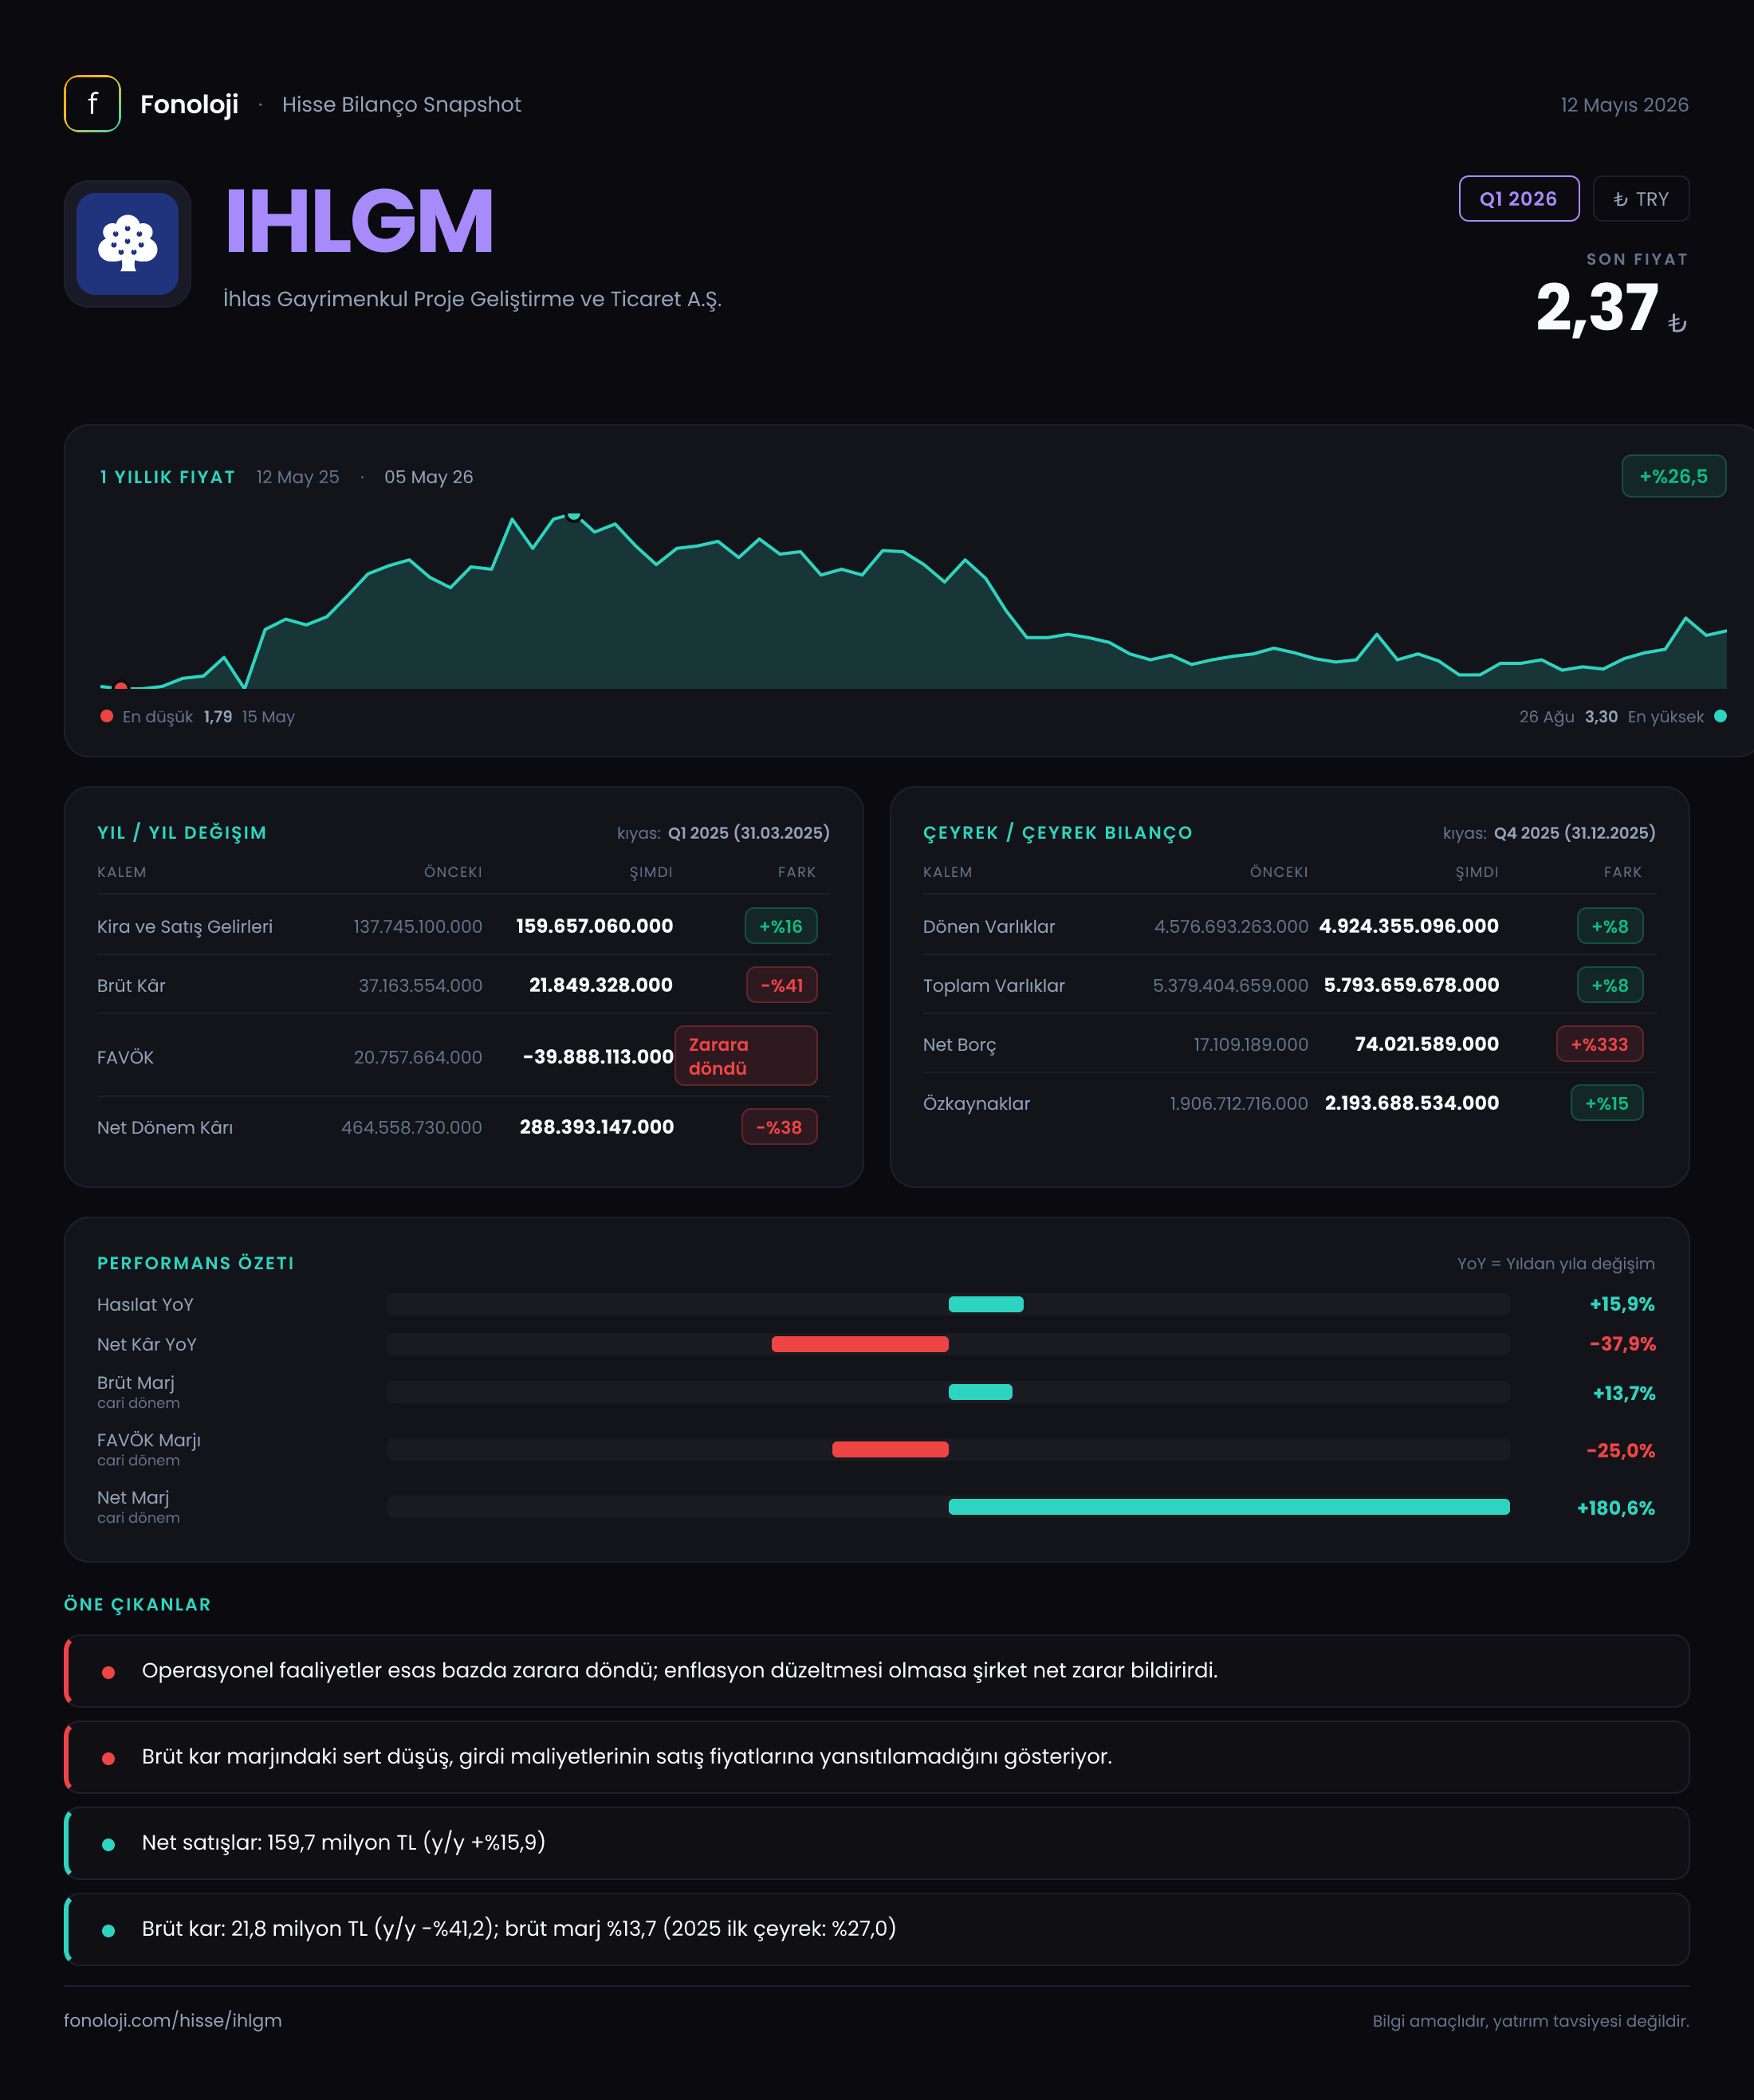The image size is (1754, 2100).
Task: Click the disclaimer 'Bilgi amaçlıdır' text
Action: pos(1530,2021)
